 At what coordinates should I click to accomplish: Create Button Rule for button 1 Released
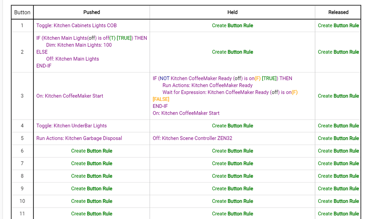(338, 25)
